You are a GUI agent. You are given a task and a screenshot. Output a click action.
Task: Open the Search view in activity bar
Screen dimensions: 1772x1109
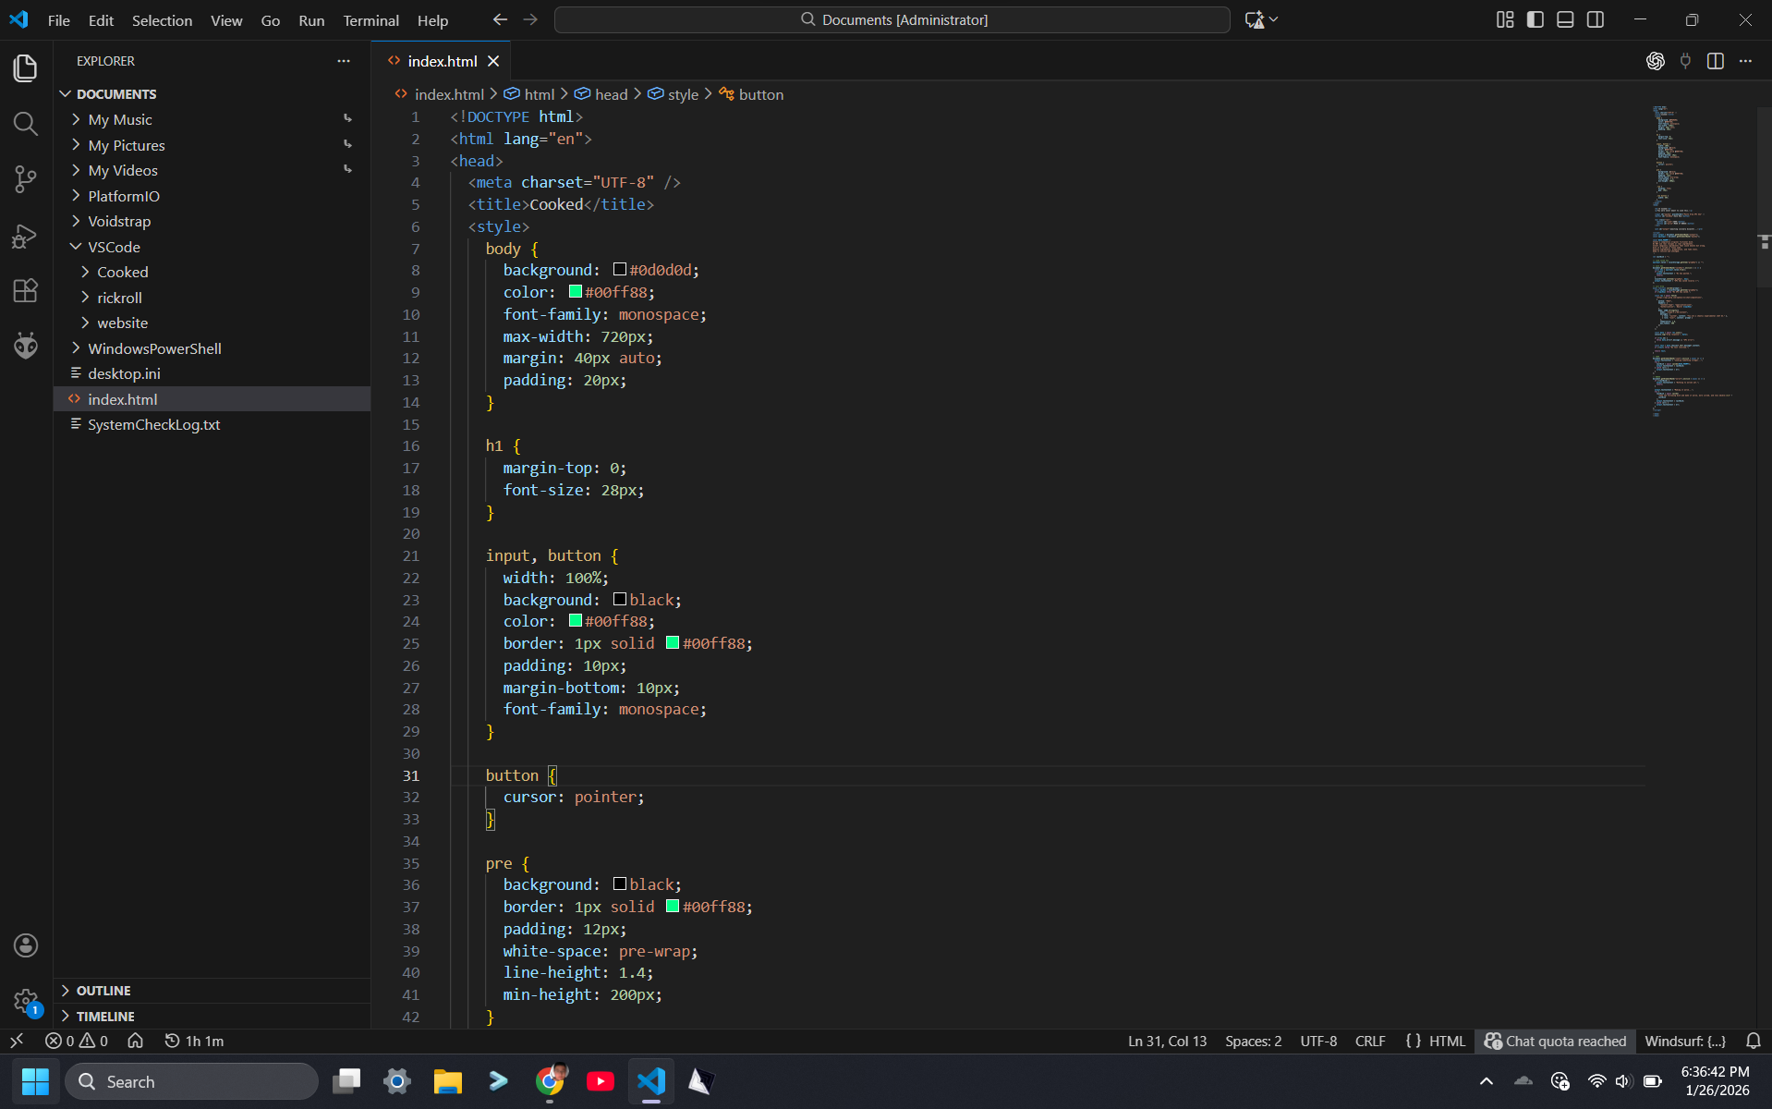click(x=26, y=124)
